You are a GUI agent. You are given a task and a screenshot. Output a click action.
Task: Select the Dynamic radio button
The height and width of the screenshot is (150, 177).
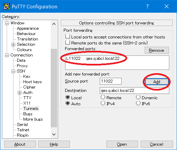tap(138, 97)
